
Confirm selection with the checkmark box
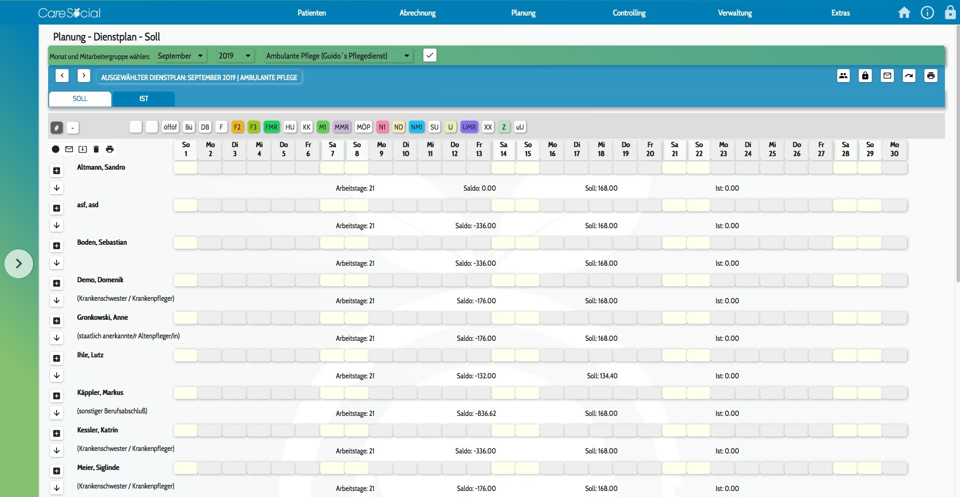point(429,56)
